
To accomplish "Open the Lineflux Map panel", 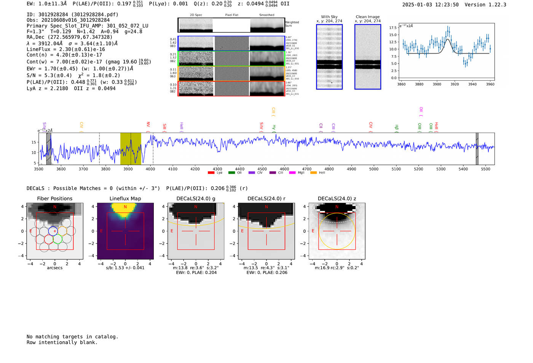I will click(125, 231).
